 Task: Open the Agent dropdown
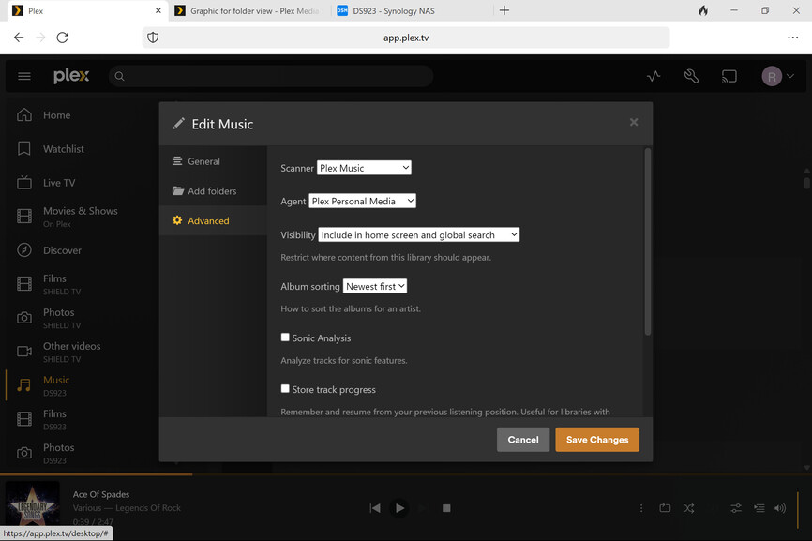point(363,201)
